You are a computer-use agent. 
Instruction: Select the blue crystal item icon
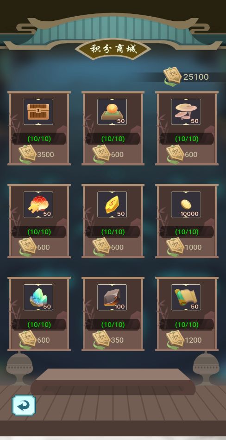click(38, 298)
